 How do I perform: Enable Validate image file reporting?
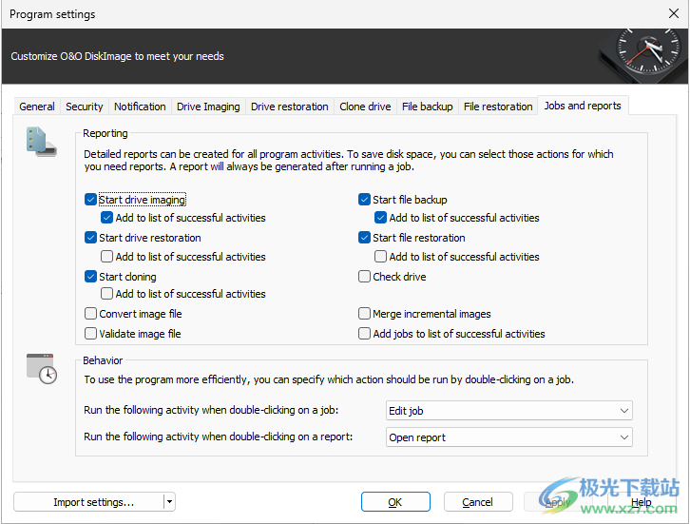coord(90,334)
